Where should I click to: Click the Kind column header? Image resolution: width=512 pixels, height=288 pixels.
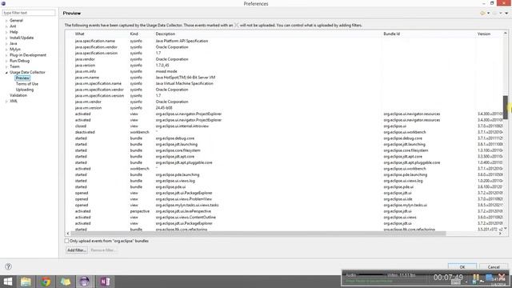[x=134, y=34]
